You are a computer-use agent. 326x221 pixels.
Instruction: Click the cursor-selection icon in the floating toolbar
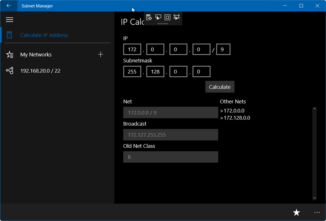(x=158, y=17)
